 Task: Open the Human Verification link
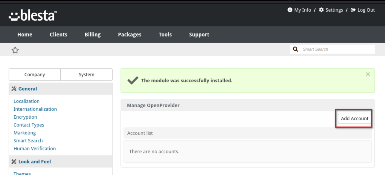[35, 148]
